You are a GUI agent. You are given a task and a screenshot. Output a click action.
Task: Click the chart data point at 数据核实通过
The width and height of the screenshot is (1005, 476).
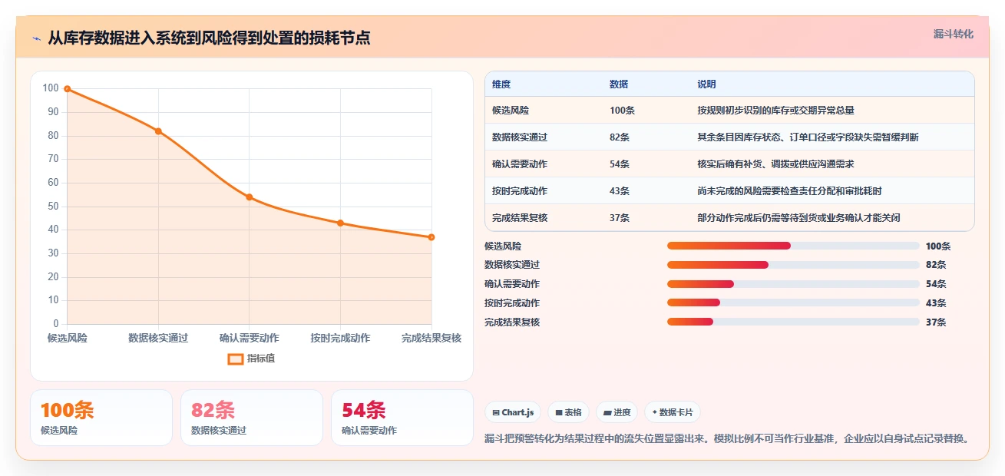tap(158, 131)
